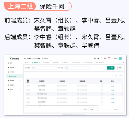Open the teal user avatar menu
129x118 pixels.
(120, 58)
